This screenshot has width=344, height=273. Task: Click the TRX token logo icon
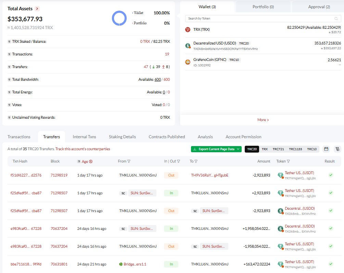pyautogui.click(x=188, y=30)
